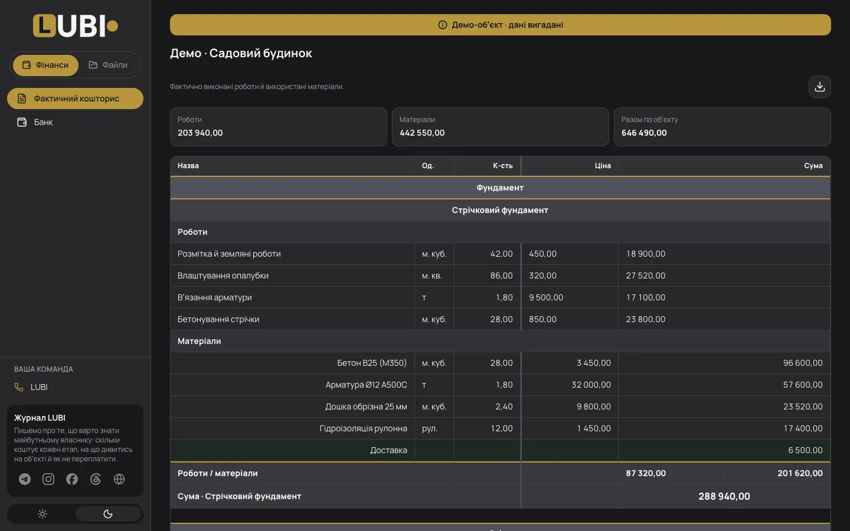Select the Гідроізоляція рулонна row
The image size is (850, 531).
point(500,428)
